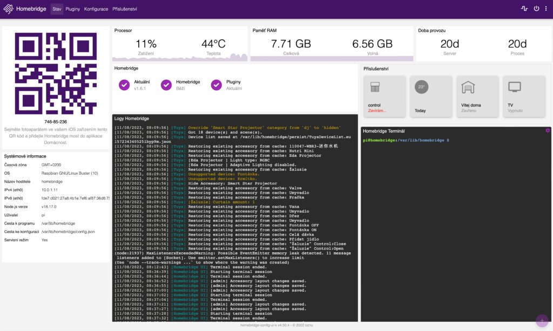Open the three-dot overflow menu
The image size is (553, 331).
point(546,9)
